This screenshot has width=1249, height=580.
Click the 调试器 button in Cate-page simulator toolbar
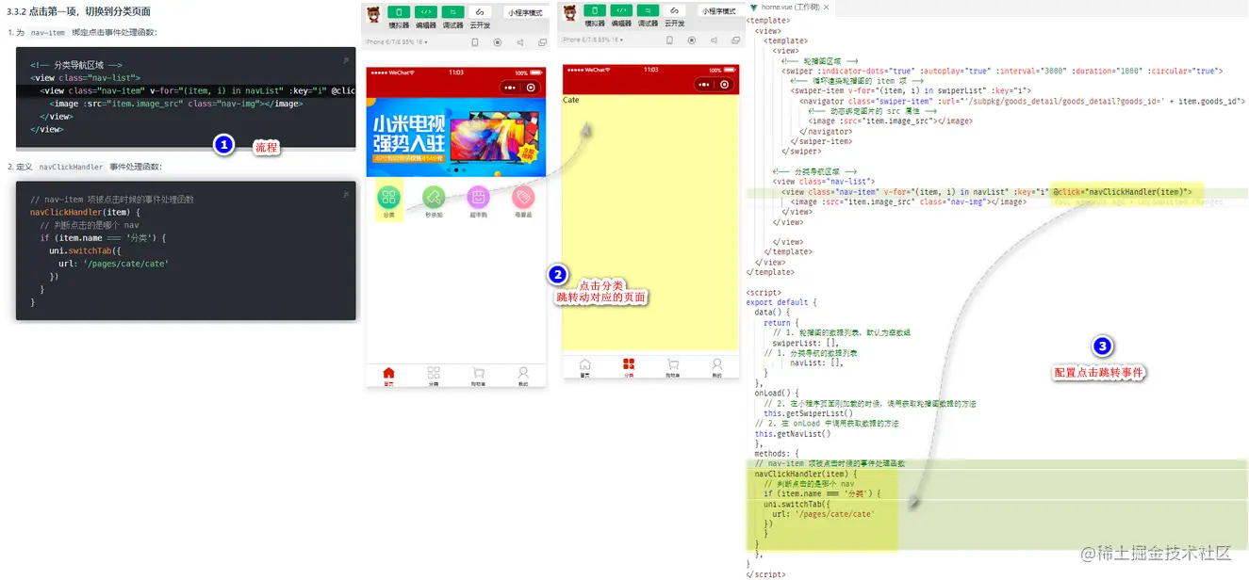click(x=649, y=12)
